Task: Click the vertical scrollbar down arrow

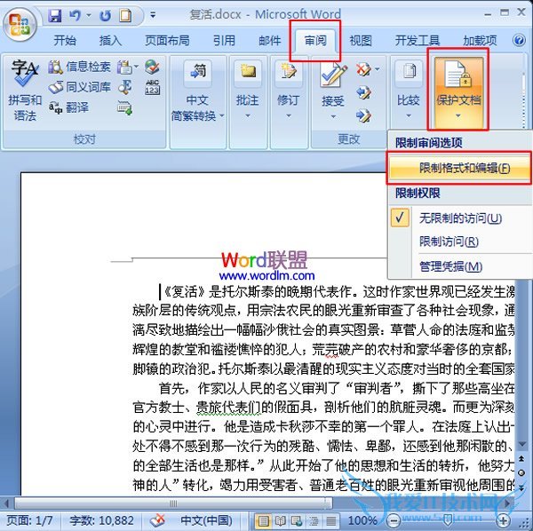Action: coord(521,444)
